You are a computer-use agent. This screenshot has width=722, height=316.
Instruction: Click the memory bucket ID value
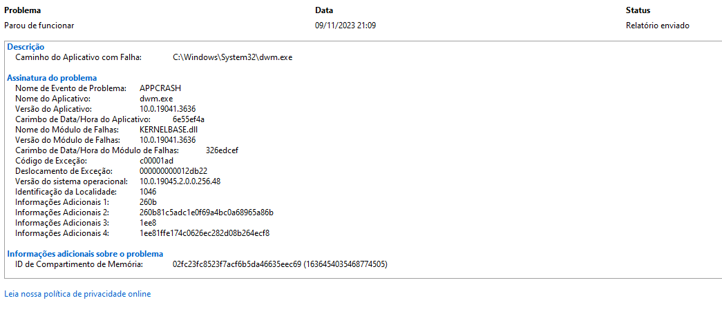coord(280,264)
